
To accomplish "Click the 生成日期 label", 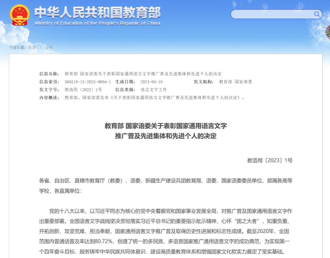I will click(125, 82).
